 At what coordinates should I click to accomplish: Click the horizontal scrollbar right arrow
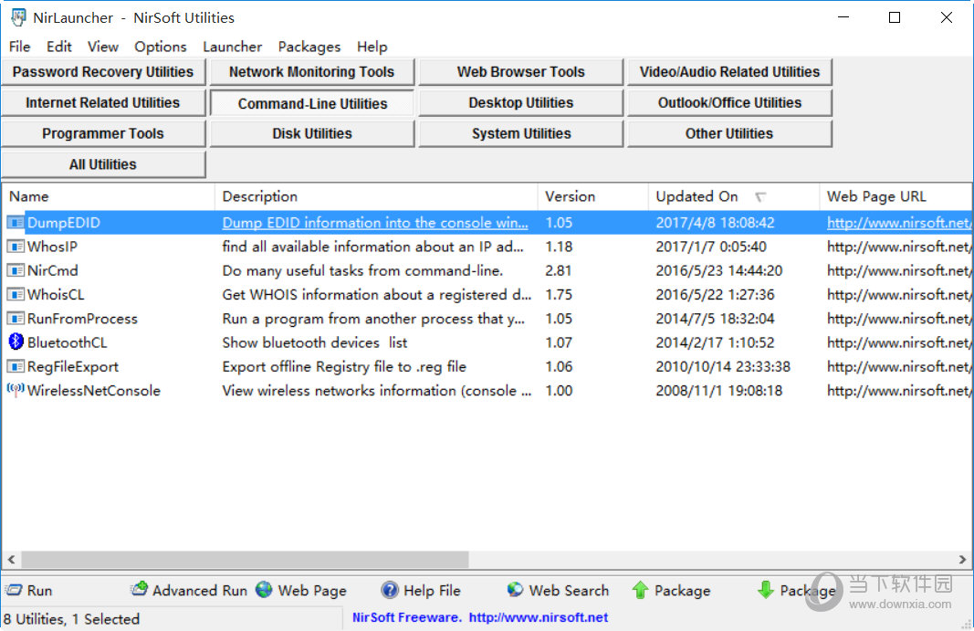962,560
